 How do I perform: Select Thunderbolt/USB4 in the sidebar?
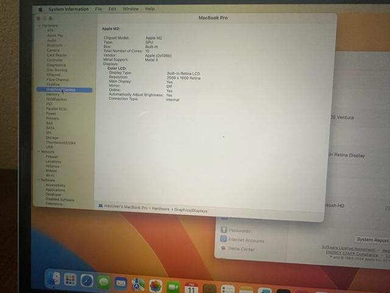pos(60,142)
